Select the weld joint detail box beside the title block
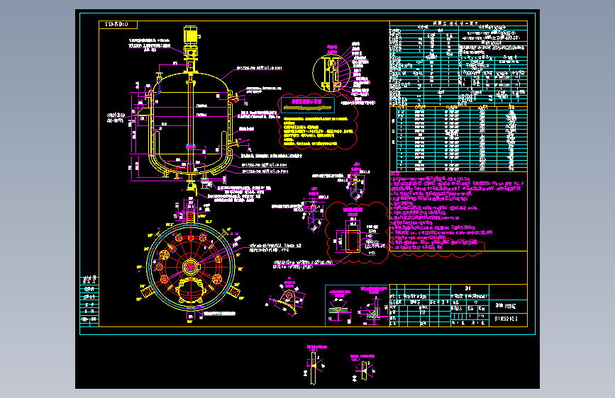The image size is (615, 398). click(x=358, y=306)
